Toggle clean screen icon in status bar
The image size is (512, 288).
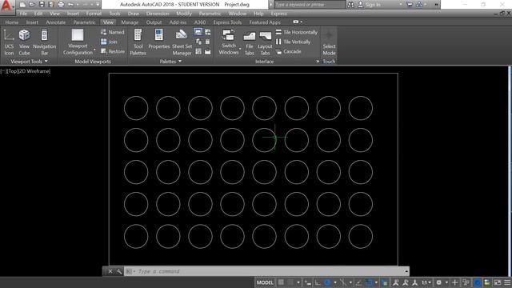coord(498,282)
